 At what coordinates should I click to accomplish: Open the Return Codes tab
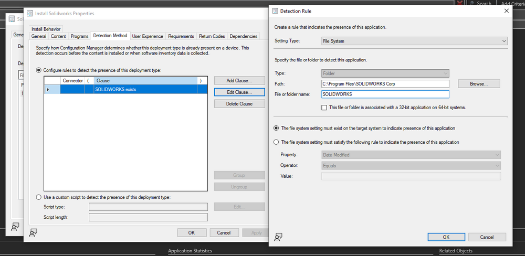[212, 36]
